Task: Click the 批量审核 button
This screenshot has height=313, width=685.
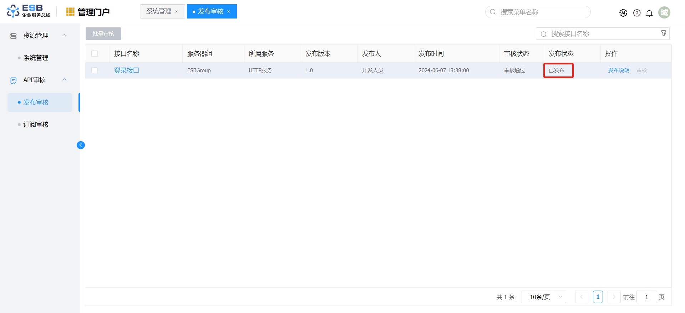Action: (x=103, y=34)
